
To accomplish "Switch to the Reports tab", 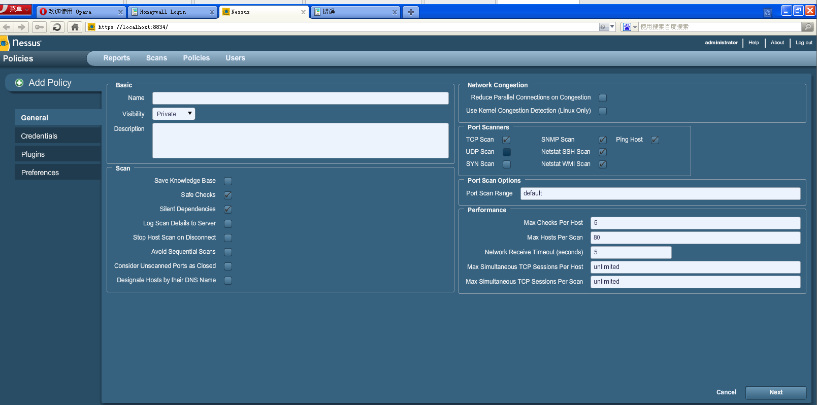I will (x=117, y=58).
